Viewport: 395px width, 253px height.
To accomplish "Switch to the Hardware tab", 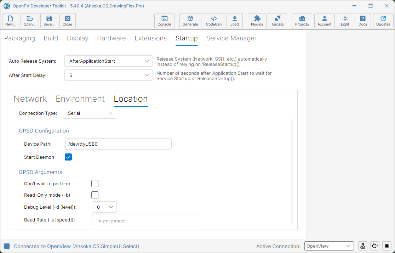I will click(x=111, y=38).
